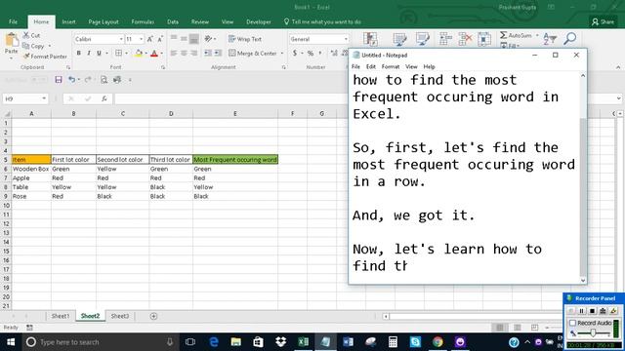Open the File tab
The height and width of the screenshot is (351, 625).
(13, 21)
